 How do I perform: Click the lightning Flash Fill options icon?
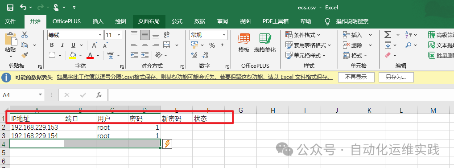(167, 143)
